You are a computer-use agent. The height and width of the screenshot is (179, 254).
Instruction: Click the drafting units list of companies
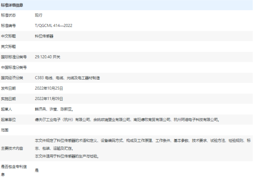coord(127,120)
